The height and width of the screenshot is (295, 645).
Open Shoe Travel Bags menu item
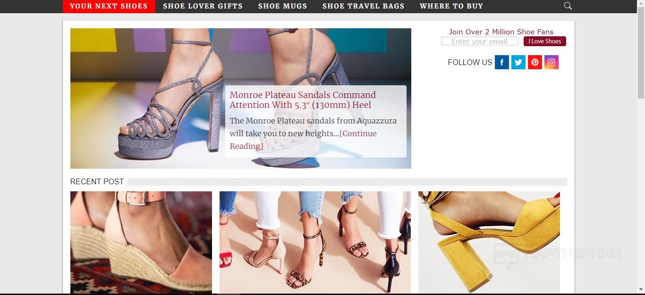[363, 6]
